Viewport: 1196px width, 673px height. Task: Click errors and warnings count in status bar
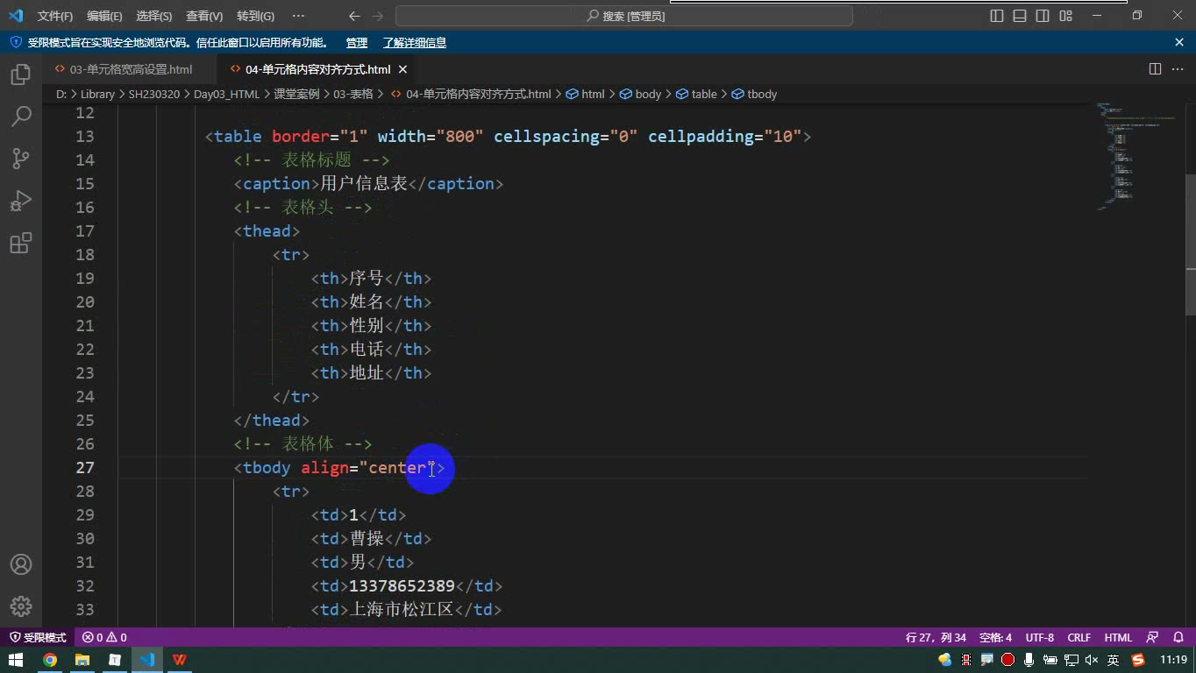(104, 637)
